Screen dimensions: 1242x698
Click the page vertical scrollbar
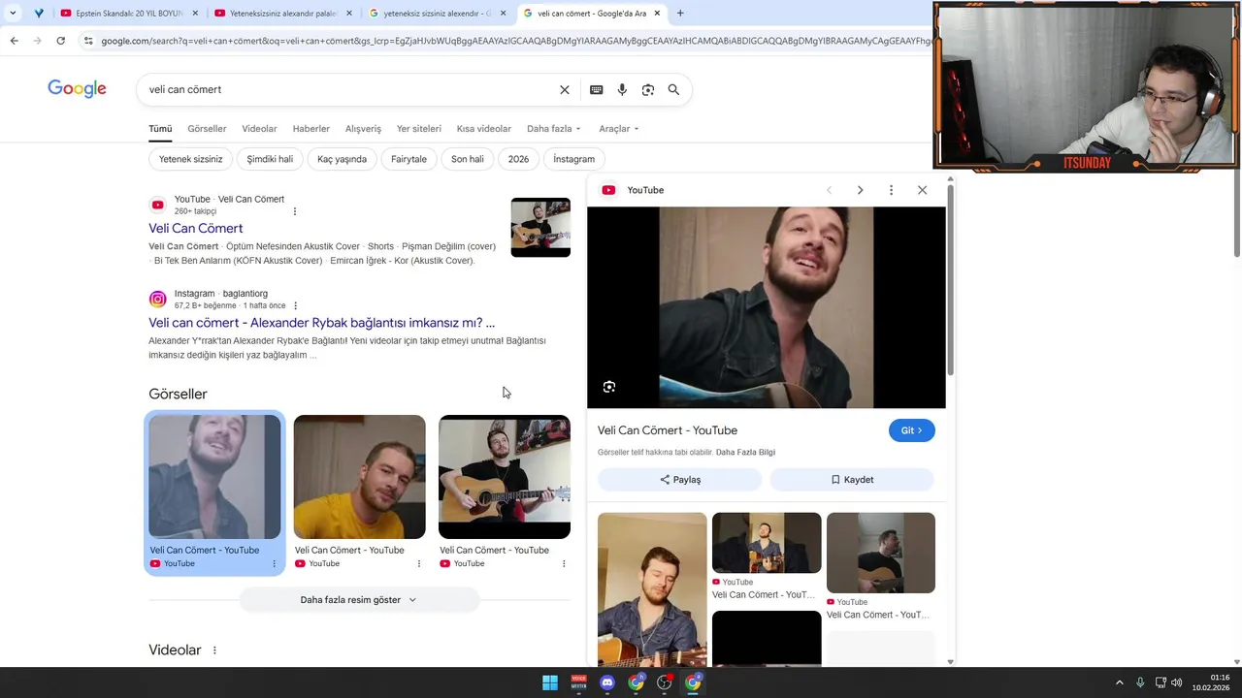[1236, 211]
